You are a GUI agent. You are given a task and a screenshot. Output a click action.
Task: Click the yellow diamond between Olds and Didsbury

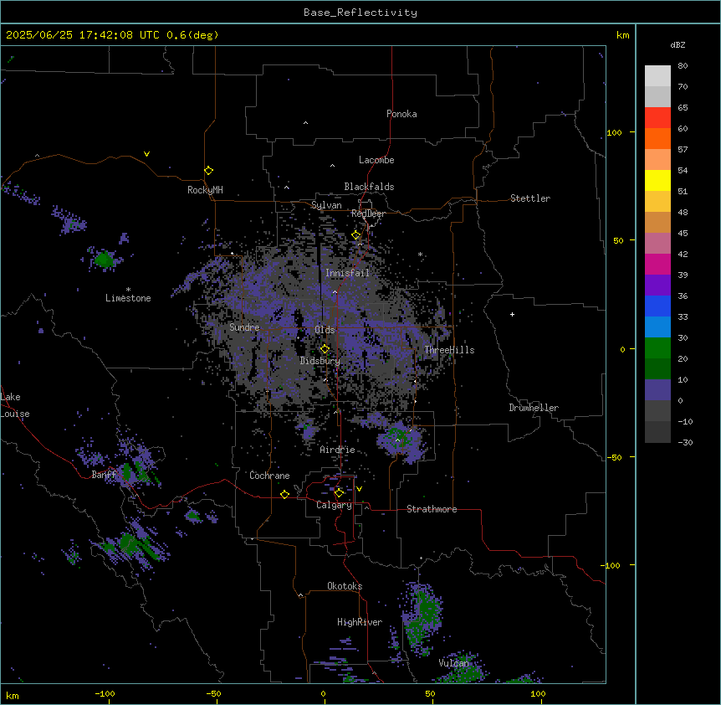(325, 349)
